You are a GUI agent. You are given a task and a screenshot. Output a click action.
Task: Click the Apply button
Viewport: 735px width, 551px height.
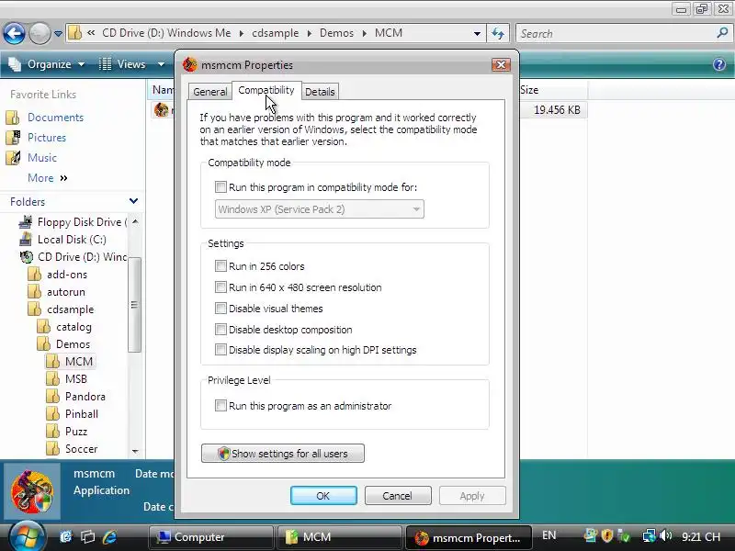pos(472,496)
